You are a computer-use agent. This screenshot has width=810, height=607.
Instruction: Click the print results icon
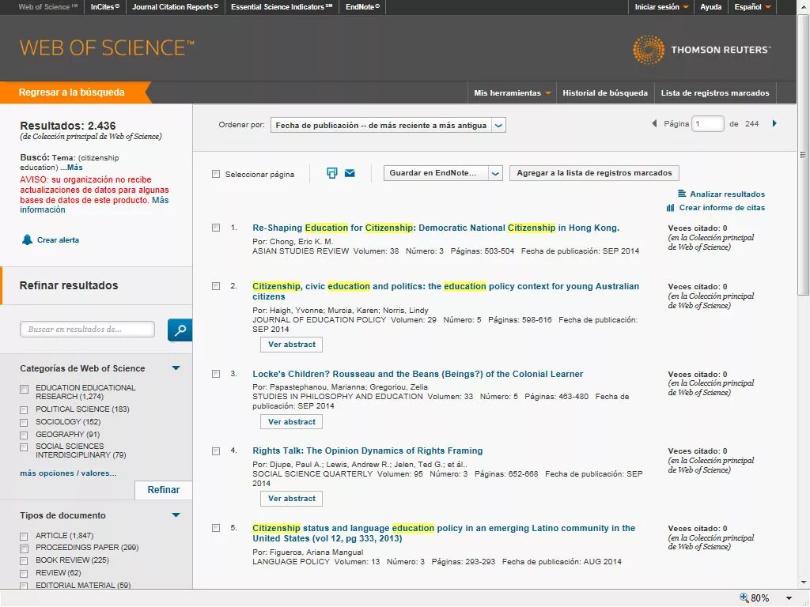[x=332, y=173]
